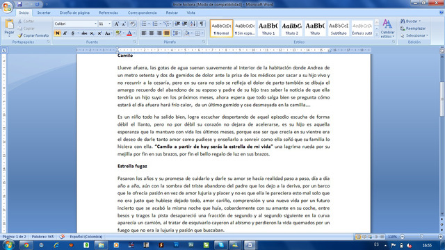Open Reemplazar replace tool
This screenshot has height=250, width=445.
tap(412, 28)
